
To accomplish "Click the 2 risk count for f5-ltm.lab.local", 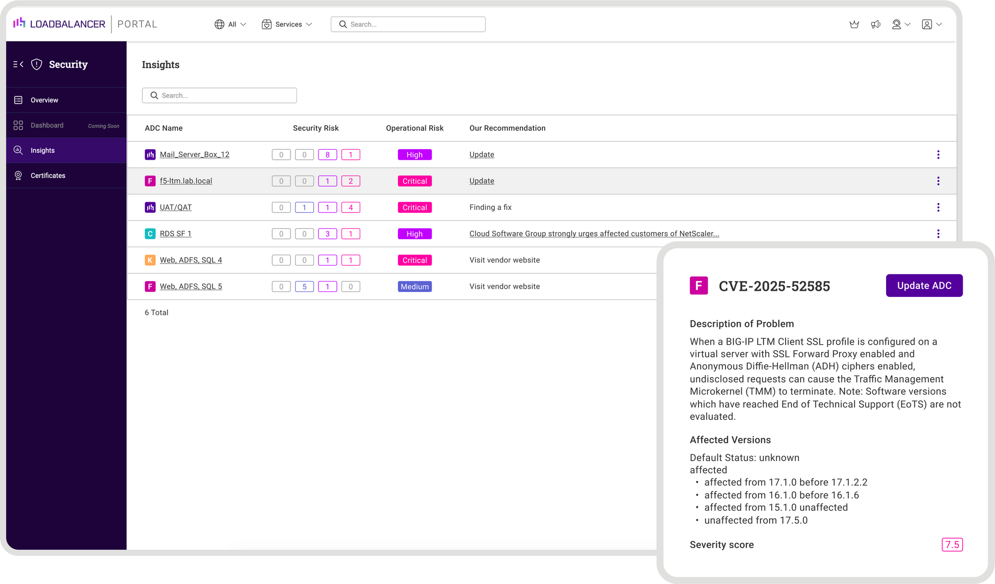I will (351, 181).
